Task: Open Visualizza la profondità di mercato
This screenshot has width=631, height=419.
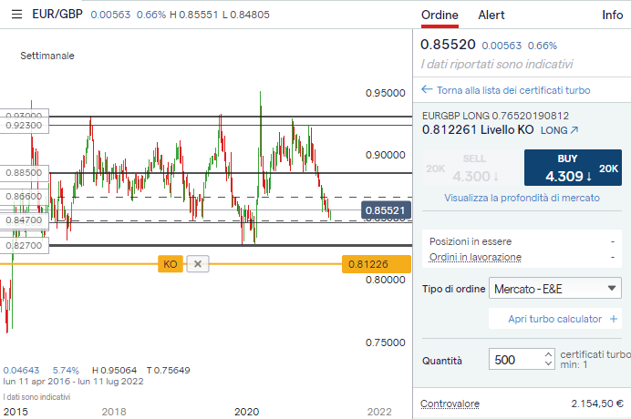Action: 522,198
